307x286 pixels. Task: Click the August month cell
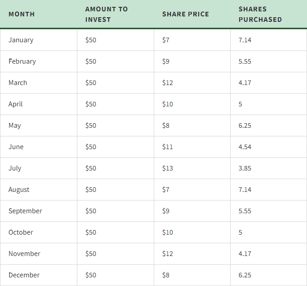click(x=19, y=190)
